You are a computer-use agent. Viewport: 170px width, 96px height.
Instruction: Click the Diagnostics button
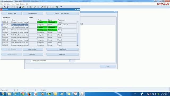[33, 54]
